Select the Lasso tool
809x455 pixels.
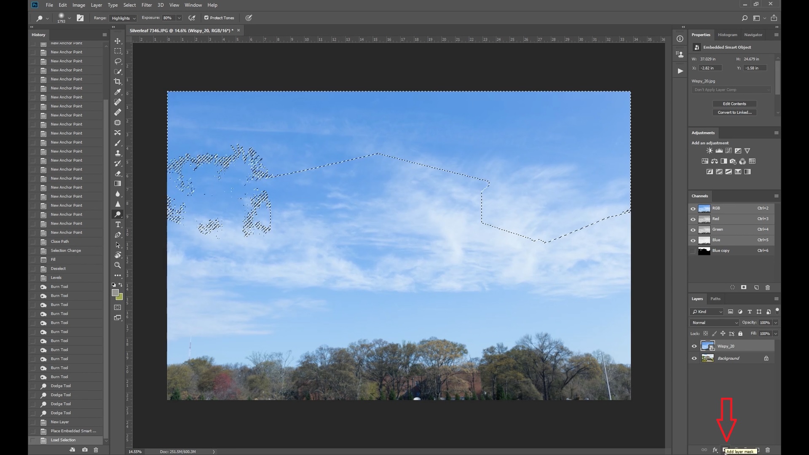[118, 61]
